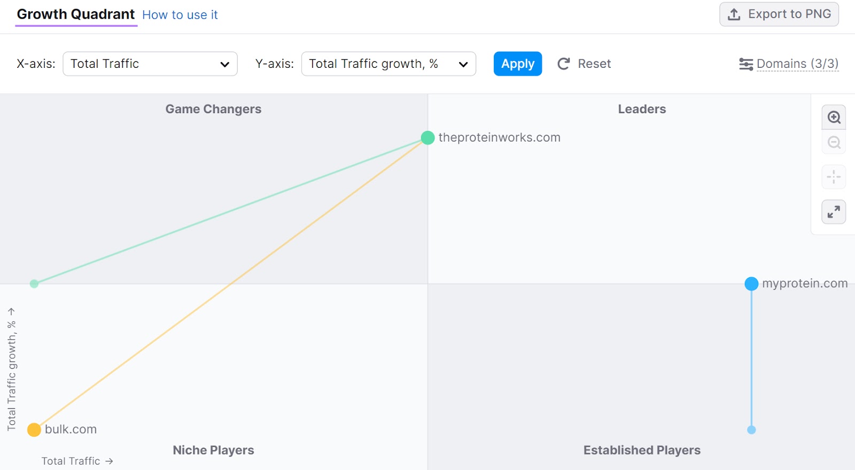Image resolution: width=855 pixels, height=470 pixels.
Task: Click the zoom out magnifier icon
Action: pos(834,143)
